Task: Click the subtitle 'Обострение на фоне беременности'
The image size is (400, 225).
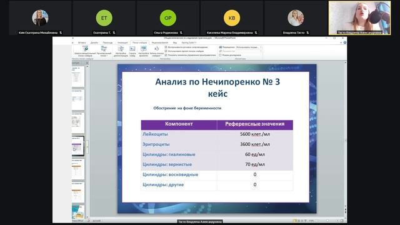Action: pyautogui.click(x=187, y=108)
